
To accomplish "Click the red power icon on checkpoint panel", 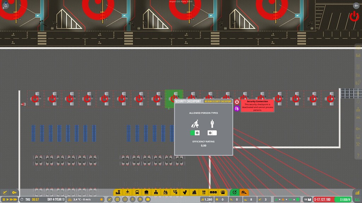I will [237, 102].
